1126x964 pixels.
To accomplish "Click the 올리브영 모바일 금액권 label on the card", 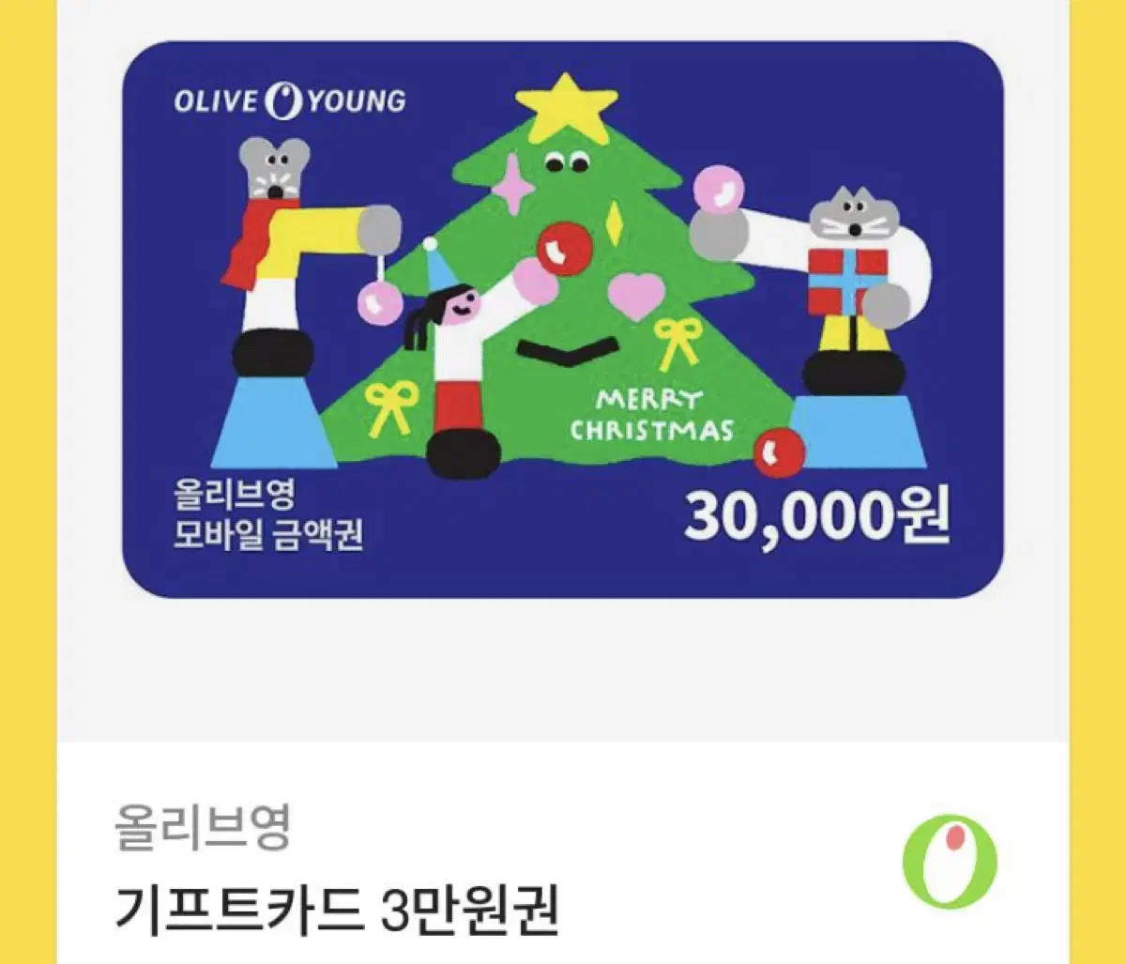I will click(268, 515).
